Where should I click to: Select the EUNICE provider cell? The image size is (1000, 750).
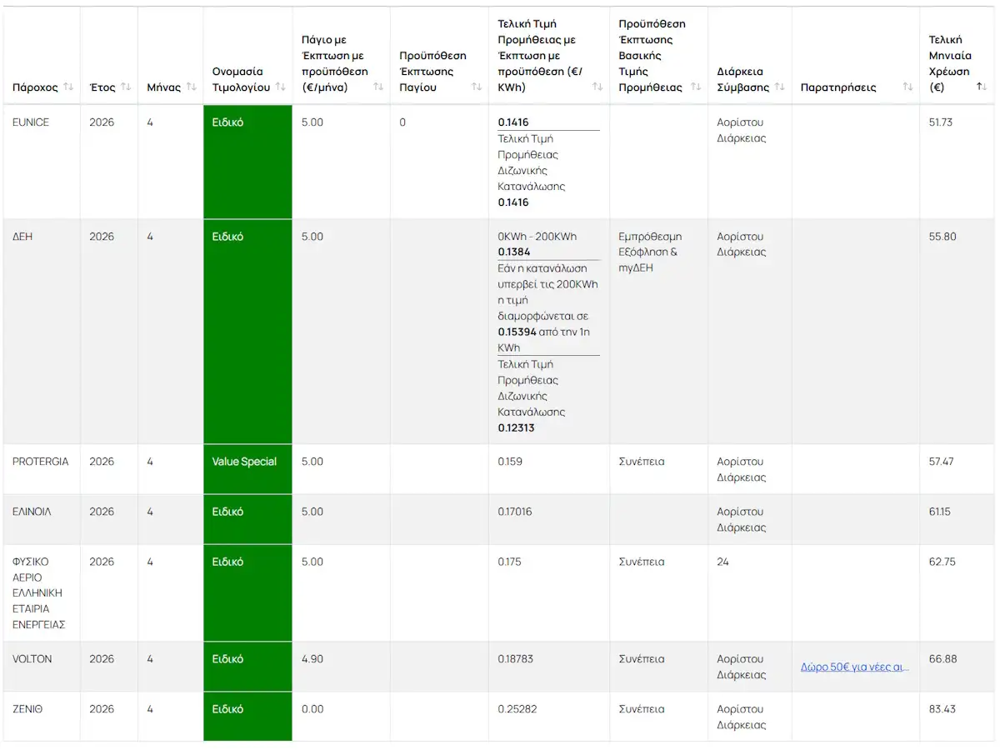tap(31, 122)
